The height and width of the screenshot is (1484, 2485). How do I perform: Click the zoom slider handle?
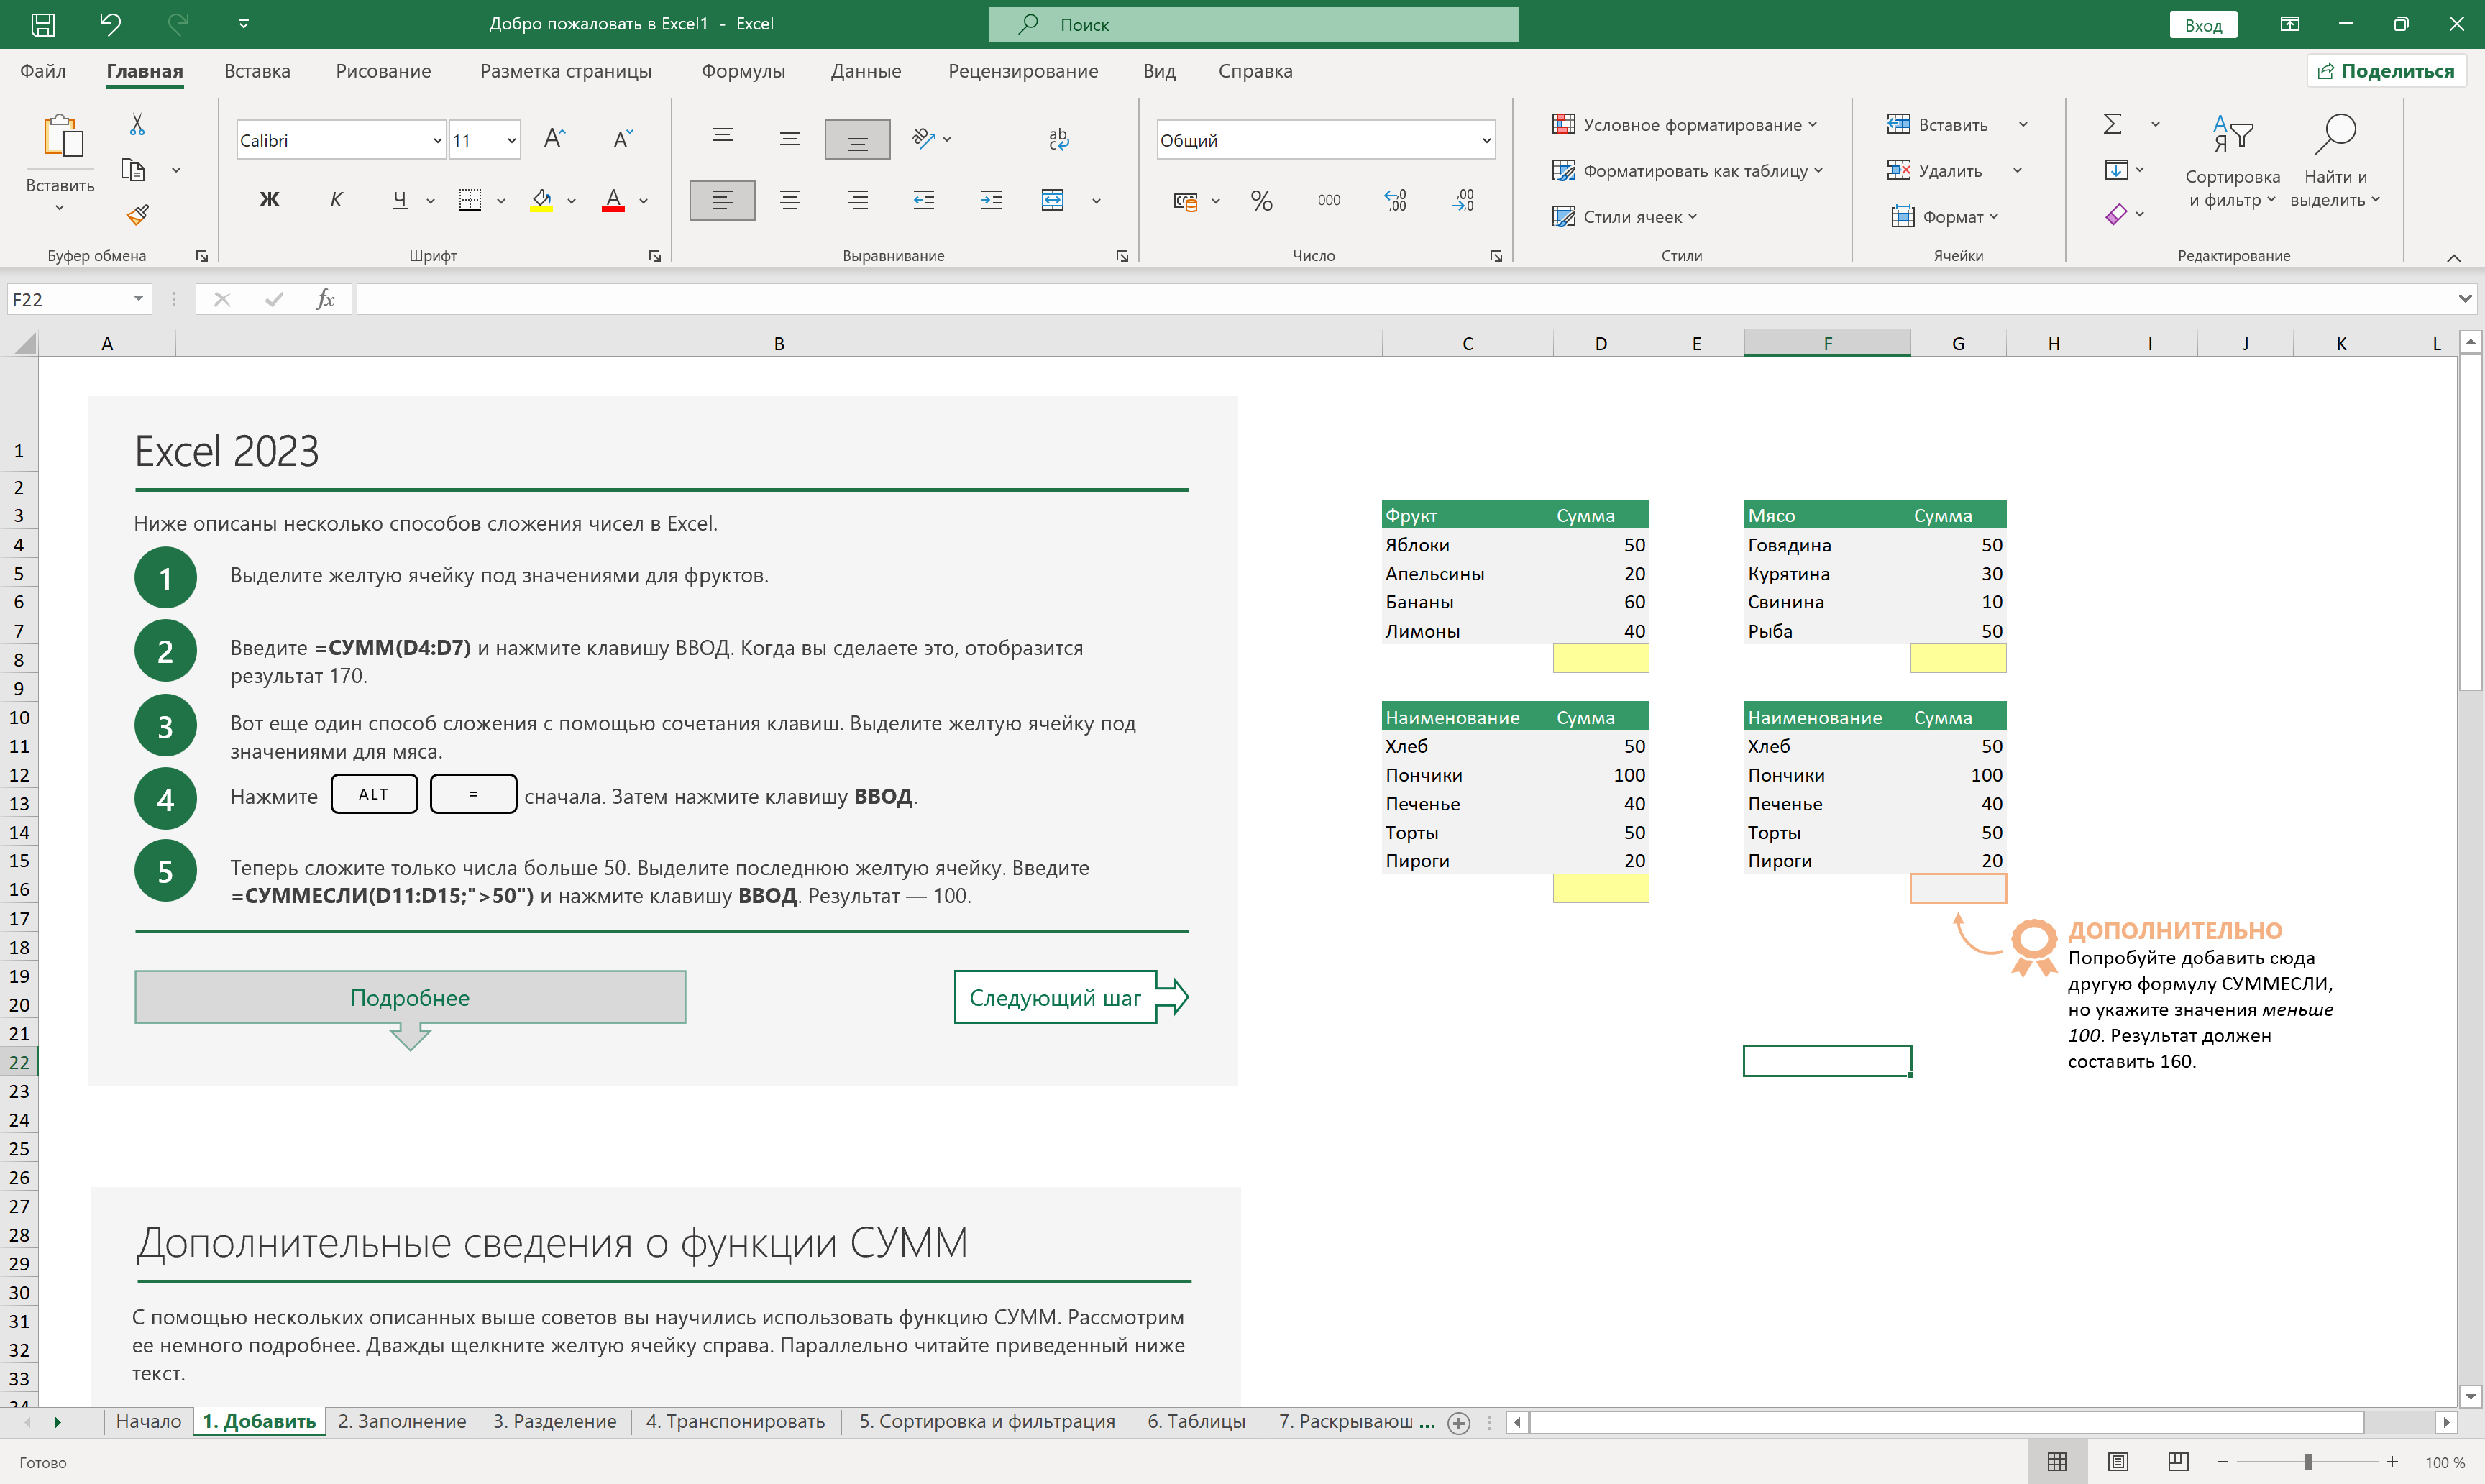2308,1462
